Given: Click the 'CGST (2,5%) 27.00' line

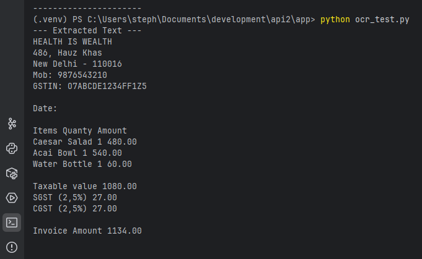Looking at the screenshot, I should coord(75,209).
